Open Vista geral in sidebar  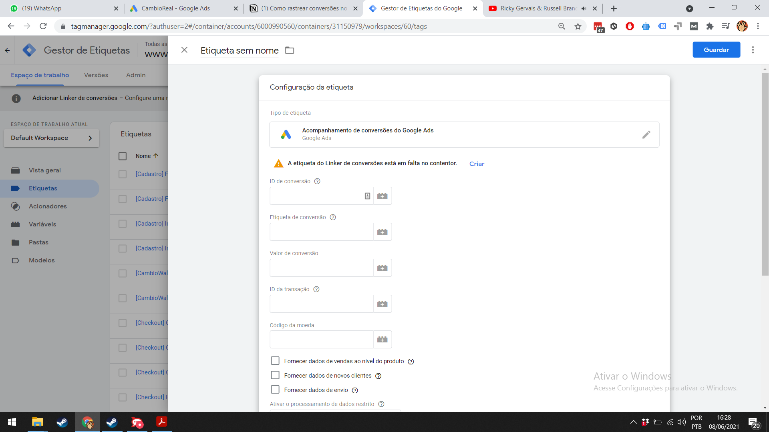(x=45, y=170)
